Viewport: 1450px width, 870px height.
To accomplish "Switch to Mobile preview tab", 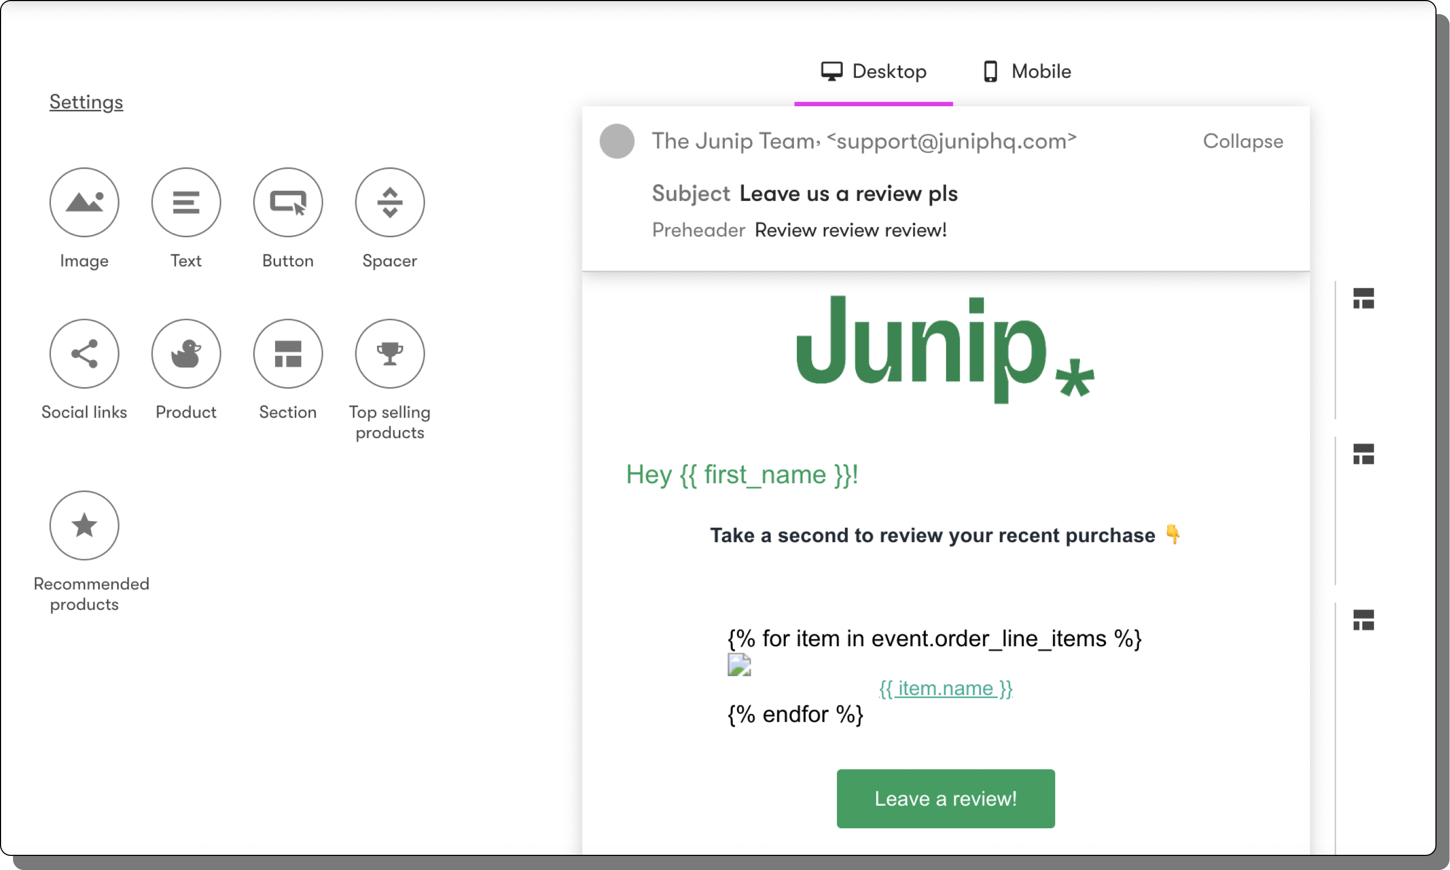I will pos(1027,72).
